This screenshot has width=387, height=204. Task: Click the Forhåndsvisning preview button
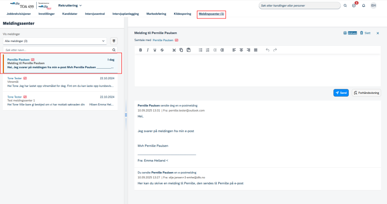pos(366,93)
